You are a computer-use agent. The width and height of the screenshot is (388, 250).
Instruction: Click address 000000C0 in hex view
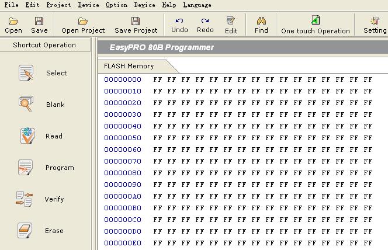(123, 220)
